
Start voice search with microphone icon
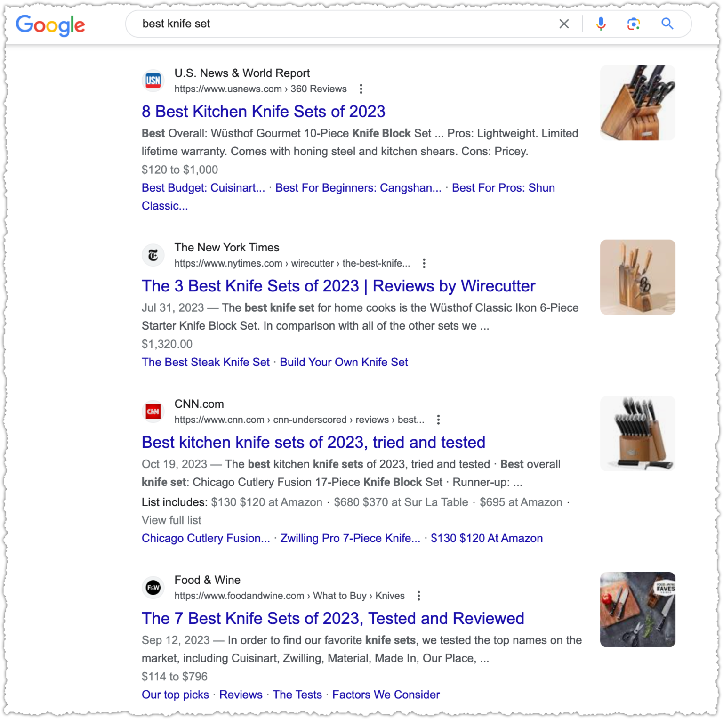pos(601,24)
